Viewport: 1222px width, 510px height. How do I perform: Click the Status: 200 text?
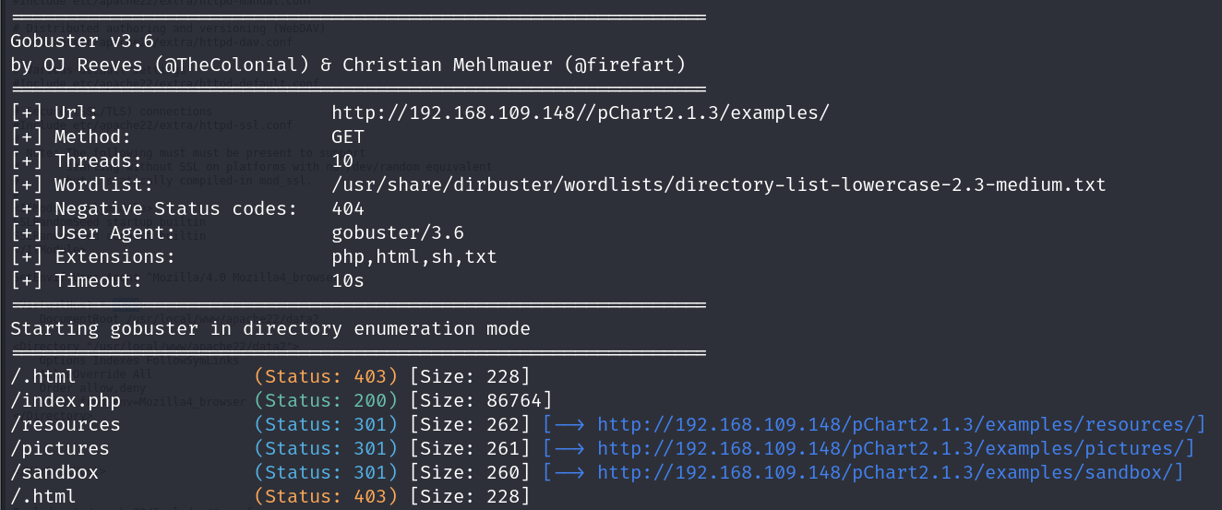tap(326, 400)
